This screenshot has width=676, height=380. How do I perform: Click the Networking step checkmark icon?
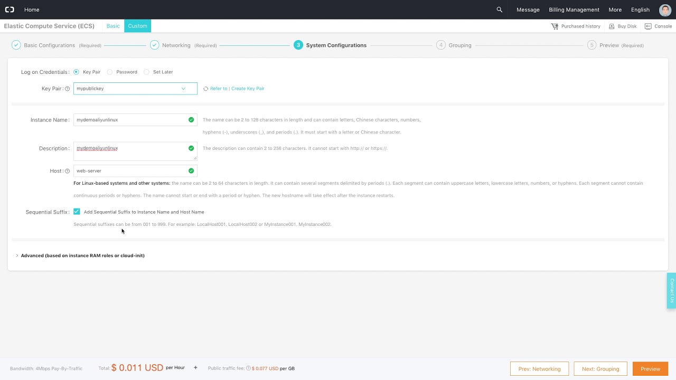coord(154,45)
